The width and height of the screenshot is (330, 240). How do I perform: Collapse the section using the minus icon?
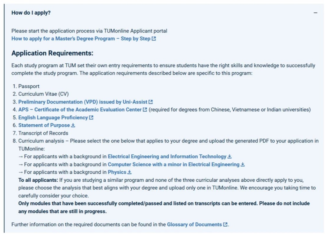(315, 13)
